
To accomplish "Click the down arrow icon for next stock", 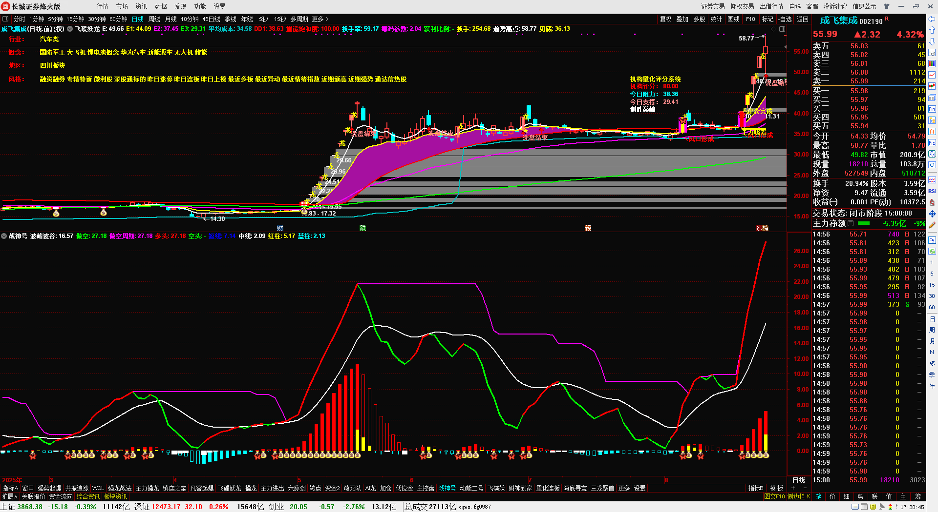I will point(932,41).
